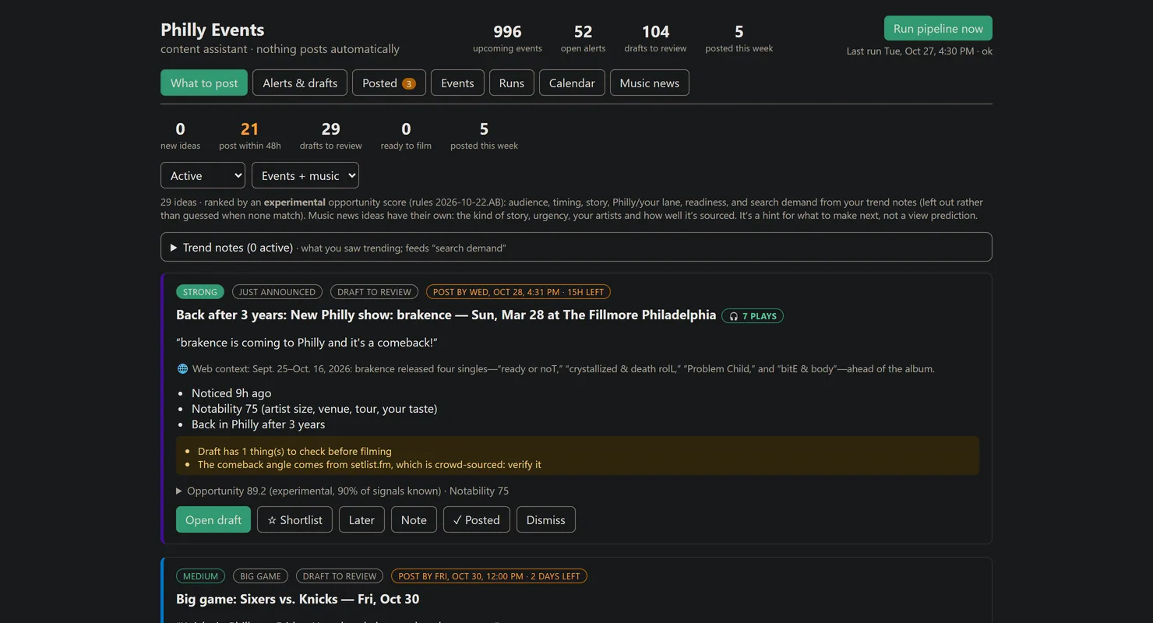Click the Later button on brakence card

point(361,519)
